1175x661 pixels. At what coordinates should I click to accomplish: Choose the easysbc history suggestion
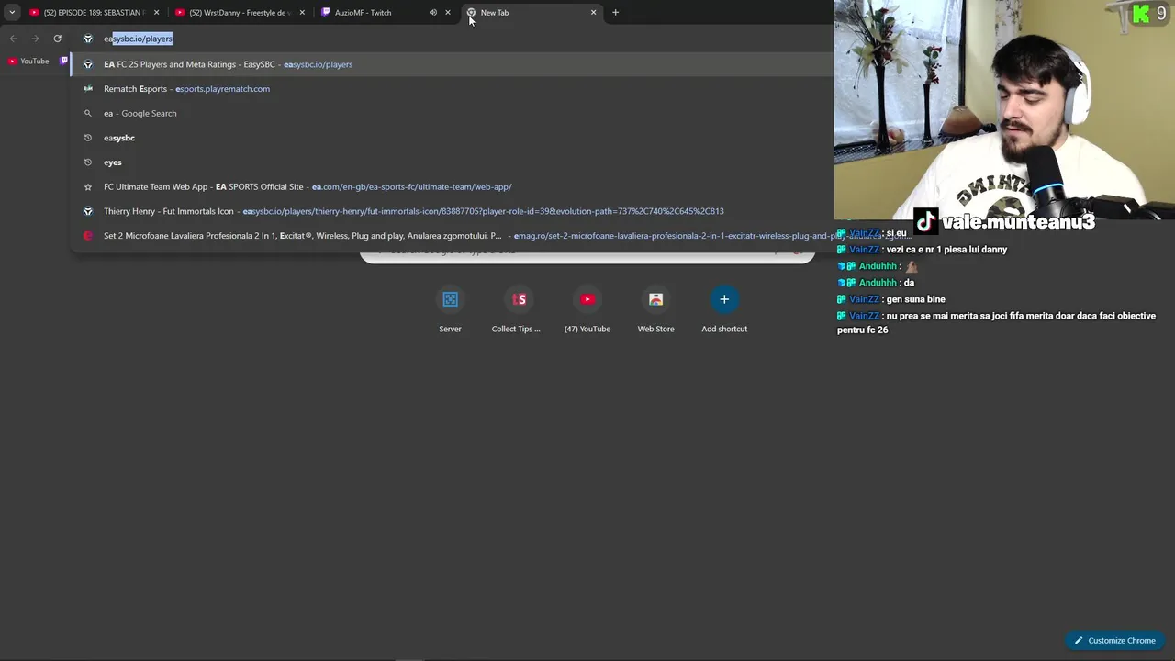450,138
